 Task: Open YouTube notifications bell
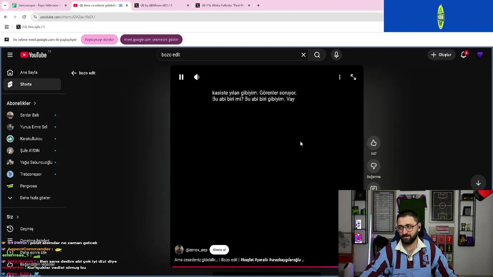coord(464,55)
